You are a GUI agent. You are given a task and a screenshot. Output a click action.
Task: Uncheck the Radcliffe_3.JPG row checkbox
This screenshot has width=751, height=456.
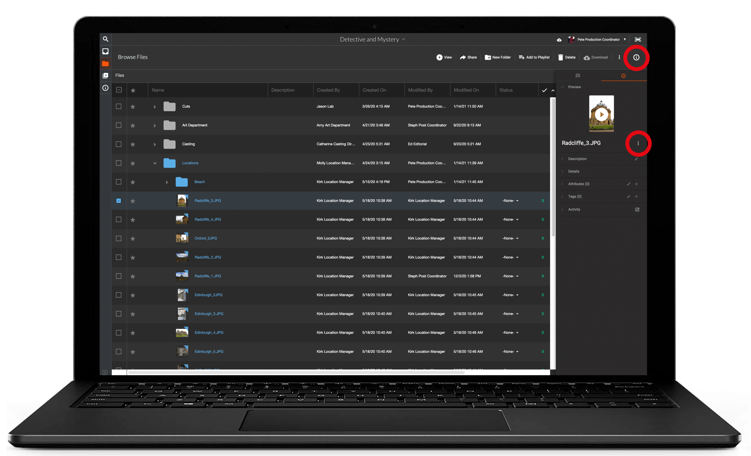pos(119,201)
